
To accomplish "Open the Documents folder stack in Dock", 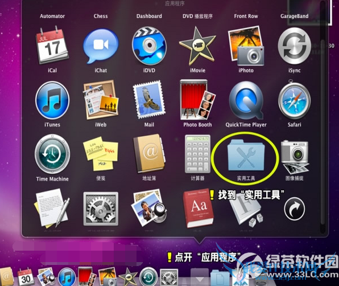I will (220, 278).
